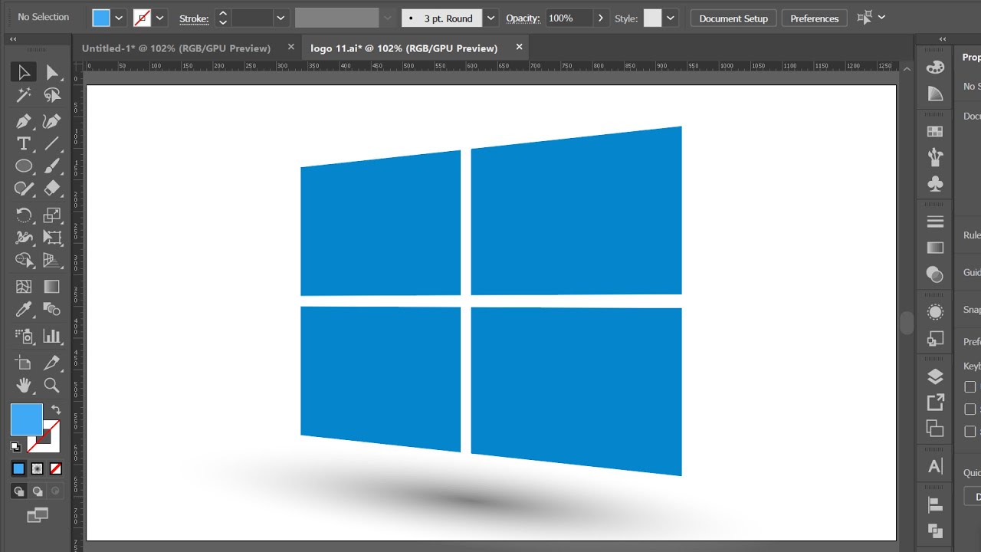The height and width of the screenshot is (552, 981).
Task: Adjust stroke weight stepper arrows
Action: [x=222, y=18]
